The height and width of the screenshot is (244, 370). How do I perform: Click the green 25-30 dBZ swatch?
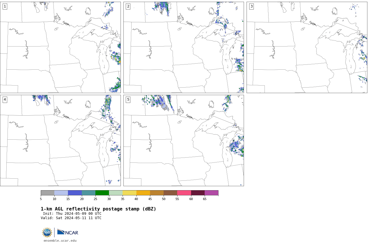(x=102, y=193)
